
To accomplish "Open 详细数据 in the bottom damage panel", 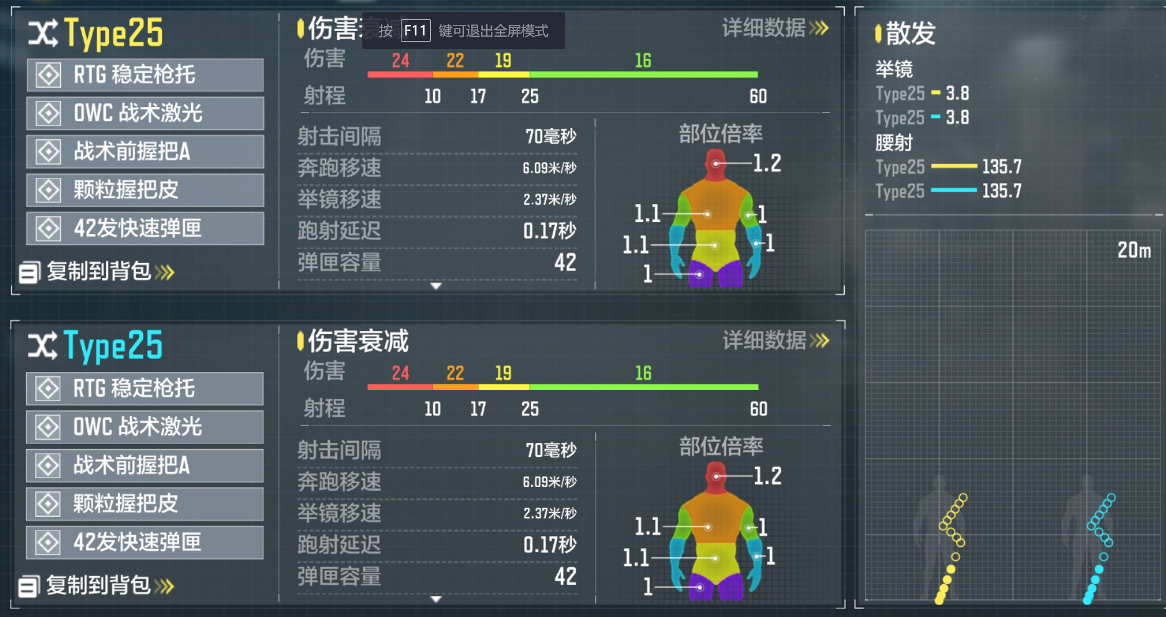I will coord(776,341).
